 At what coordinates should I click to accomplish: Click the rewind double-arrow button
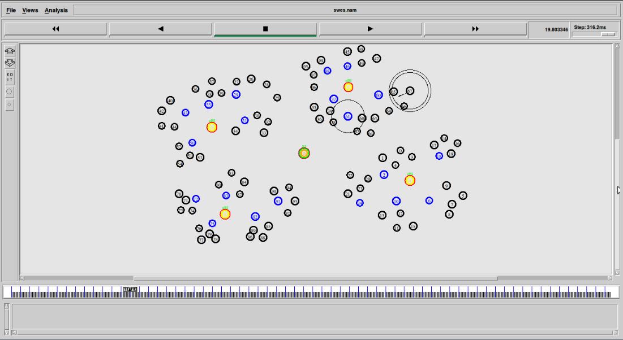click(55, 29)
